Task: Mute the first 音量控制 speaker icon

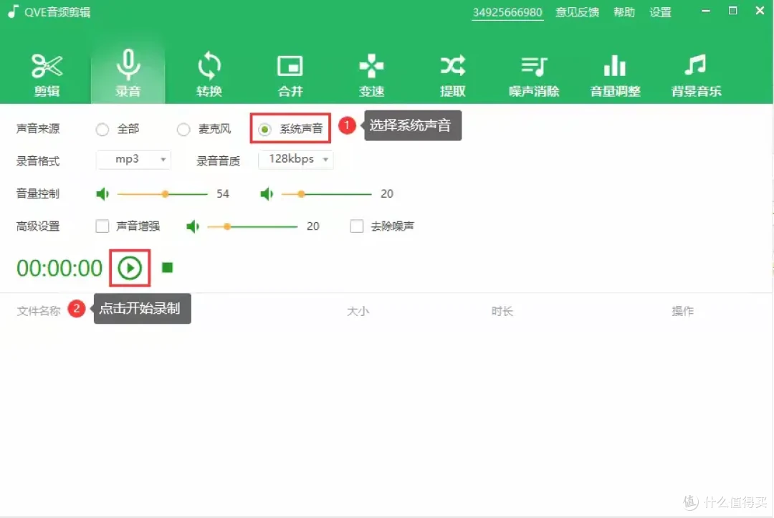Action: point(102,194)
